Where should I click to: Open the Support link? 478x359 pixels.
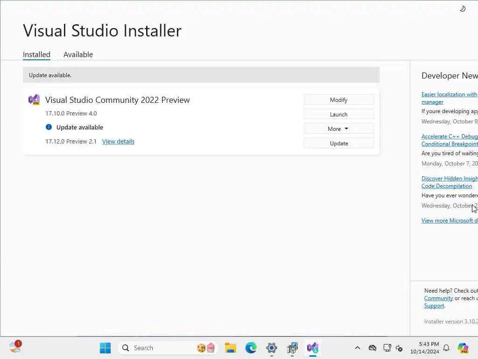point(434,306)
